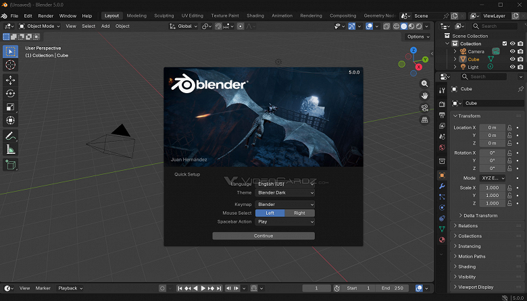Select the Measure tool
Viewport: 527px width, 301px height.
[10, 150]
